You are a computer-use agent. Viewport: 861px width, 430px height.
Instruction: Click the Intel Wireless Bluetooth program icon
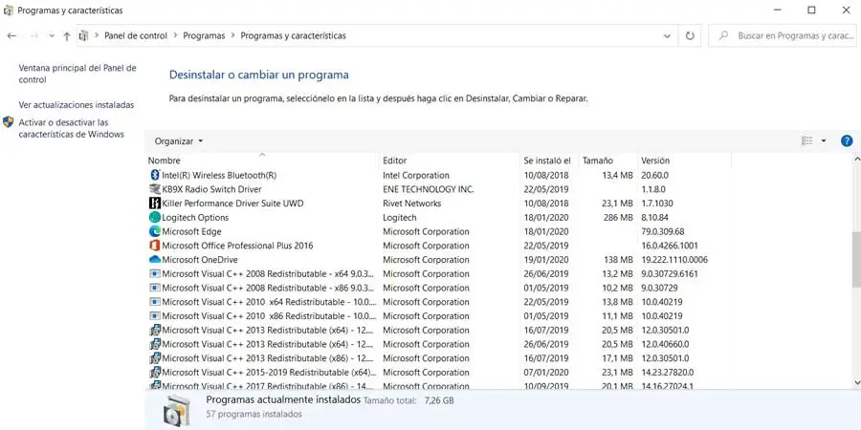coord(155,175)
